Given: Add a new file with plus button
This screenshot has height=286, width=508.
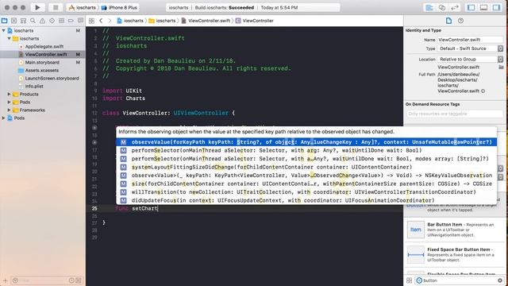Looking at the screenshot, I should click(x=5, y=280).
